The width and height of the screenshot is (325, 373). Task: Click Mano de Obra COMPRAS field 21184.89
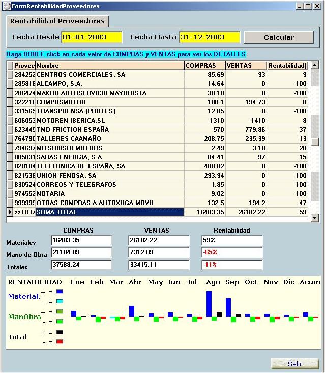click(x=81, y=252)
